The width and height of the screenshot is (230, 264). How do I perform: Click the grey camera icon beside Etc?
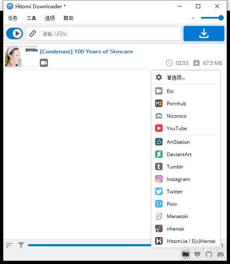[x=159, y=91]
